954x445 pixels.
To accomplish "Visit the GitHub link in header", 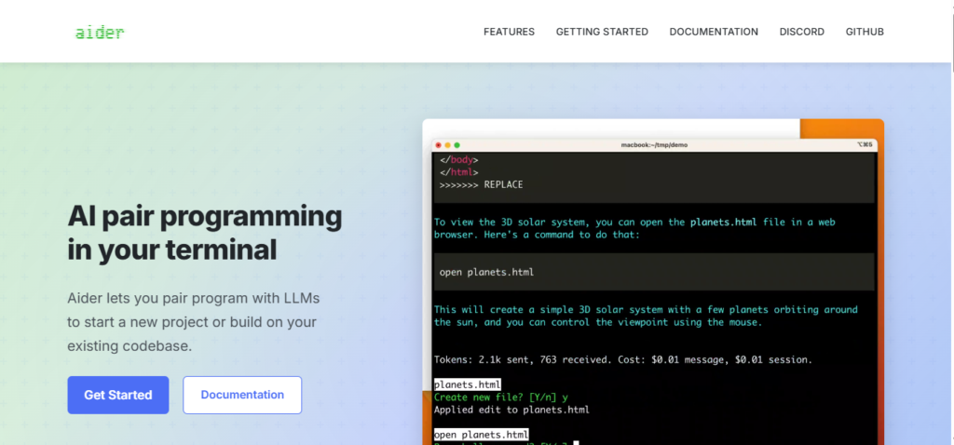I will [x=865, y=32].
